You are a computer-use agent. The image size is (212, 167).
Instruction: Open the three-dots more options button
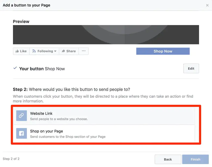coord(84,51)
